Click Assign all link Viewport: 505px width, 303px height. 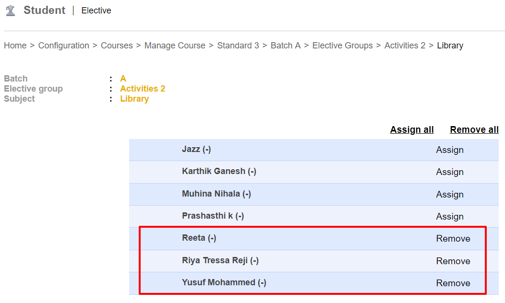412,129
